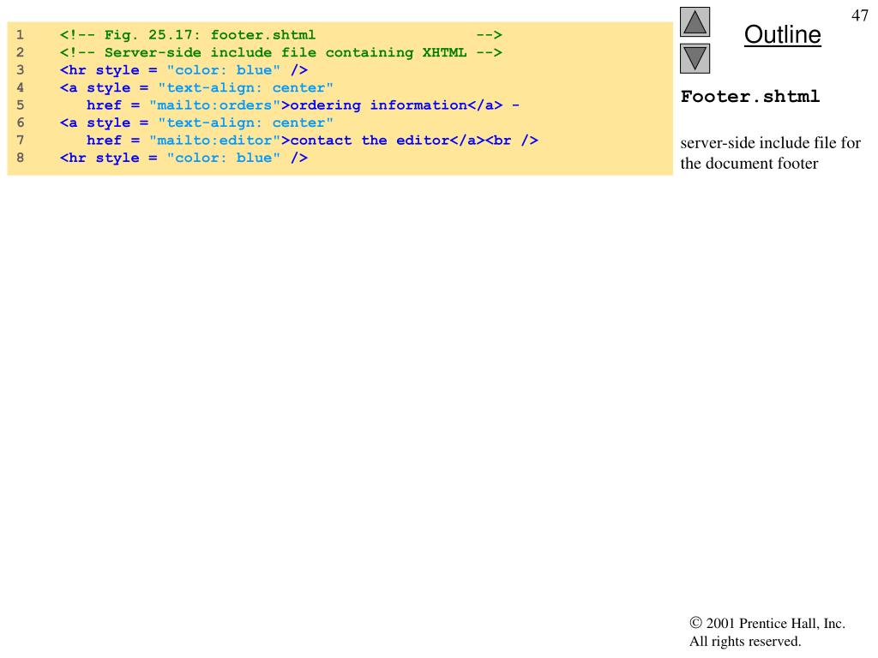Click line number 8 in the code listing
This screenshot has height=658, width=878.
tap(20, 158)
